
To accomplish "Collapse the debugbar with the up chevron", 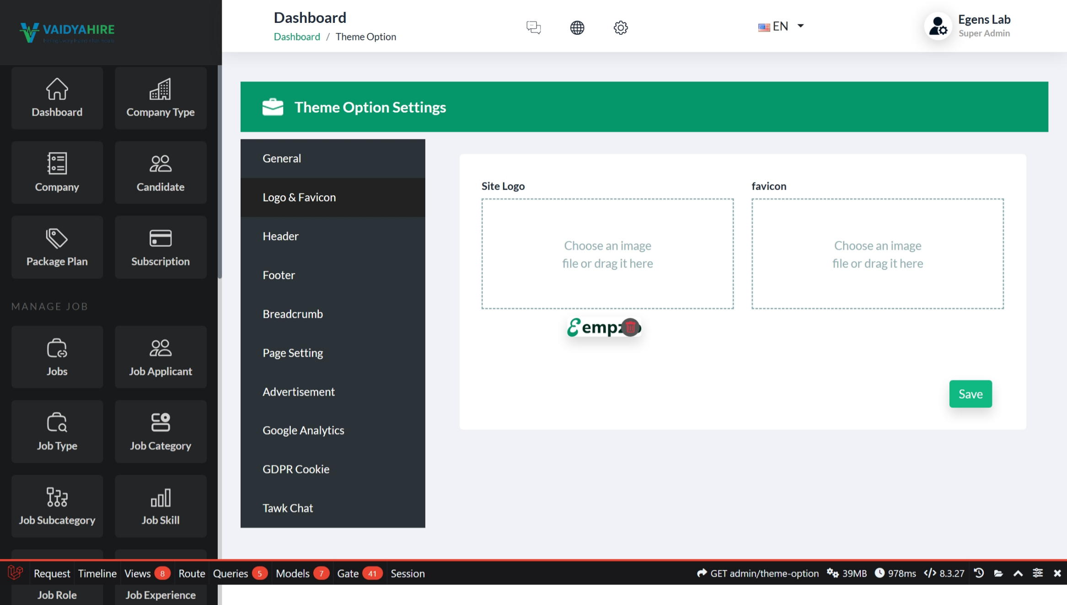I will coord(1018,573).
